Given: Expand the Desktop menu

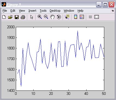Looking at the screenshot, I should pyautogui.click(x=55, y=11).
